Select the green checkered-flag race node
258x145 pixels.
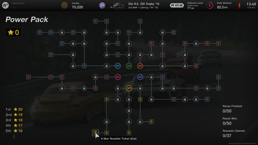pyautogui.click(x=129, y=66)
